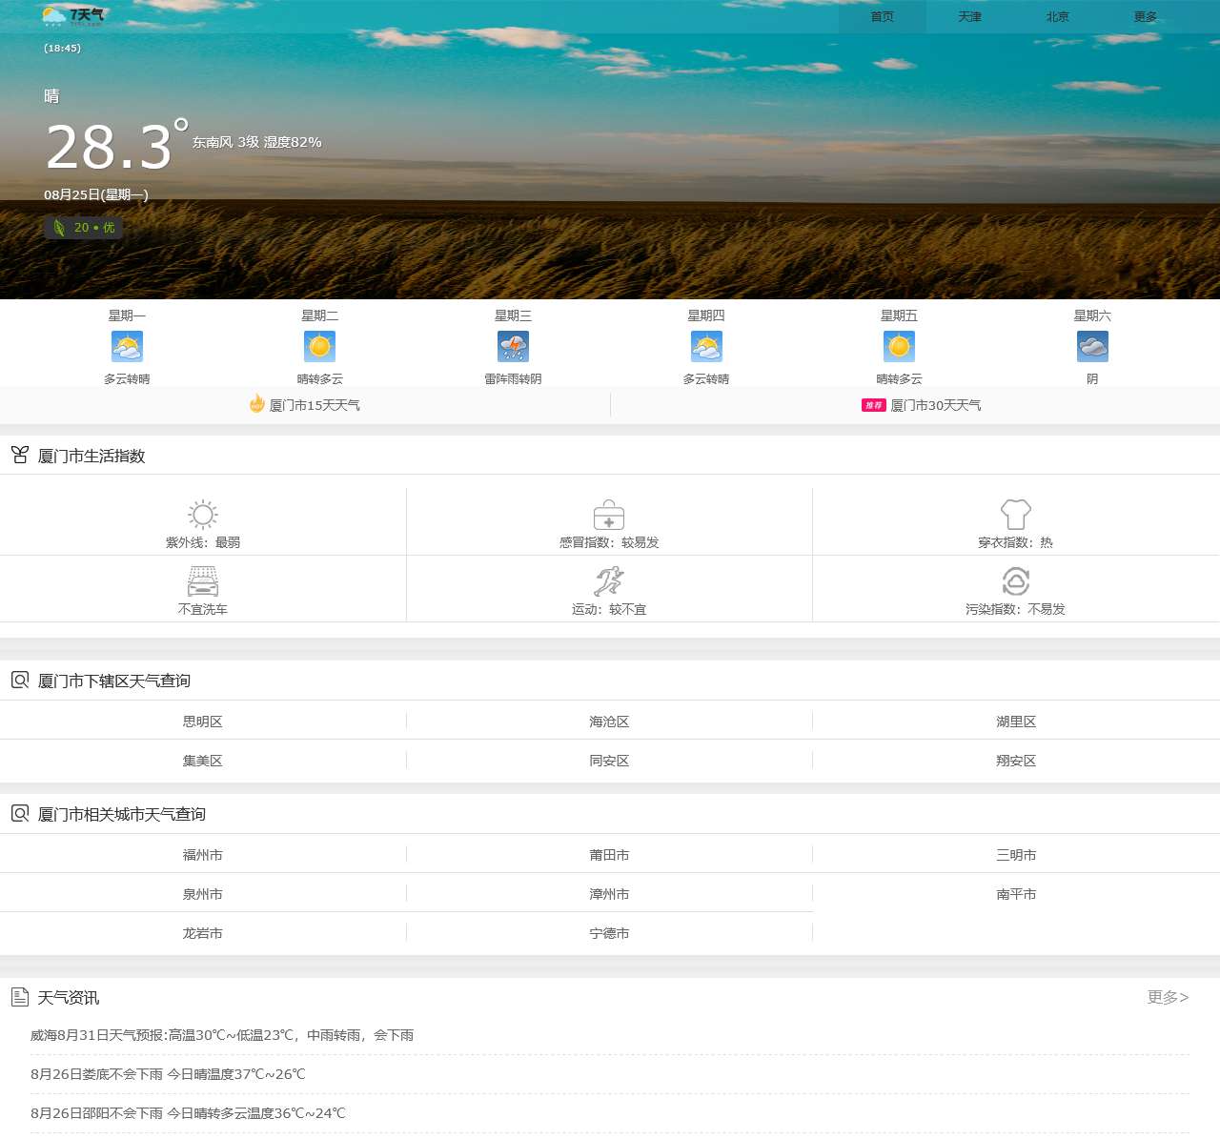Click the UV index sun icon
The image size is (1220, 1139).
coord(203,515)
